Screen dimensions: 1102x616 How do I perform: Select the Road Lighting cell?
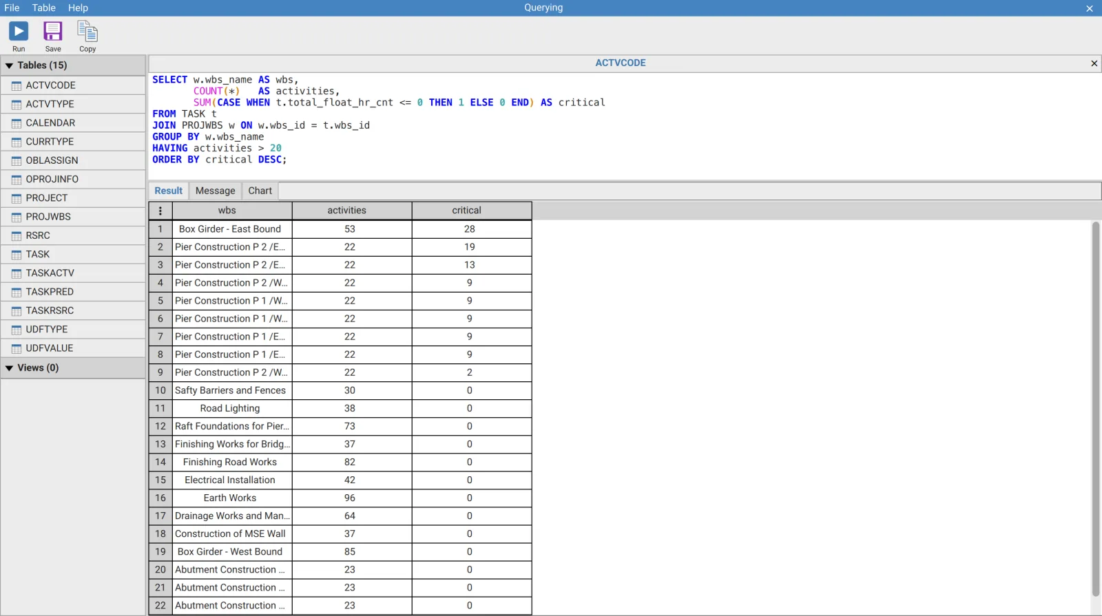(232, 408)
